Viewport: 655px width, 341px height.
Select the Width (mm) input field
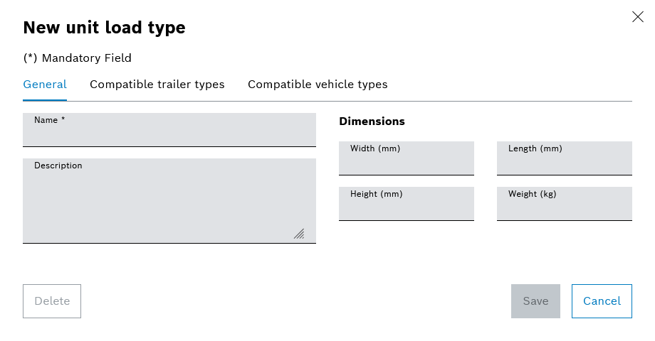[x=406, y=158]
